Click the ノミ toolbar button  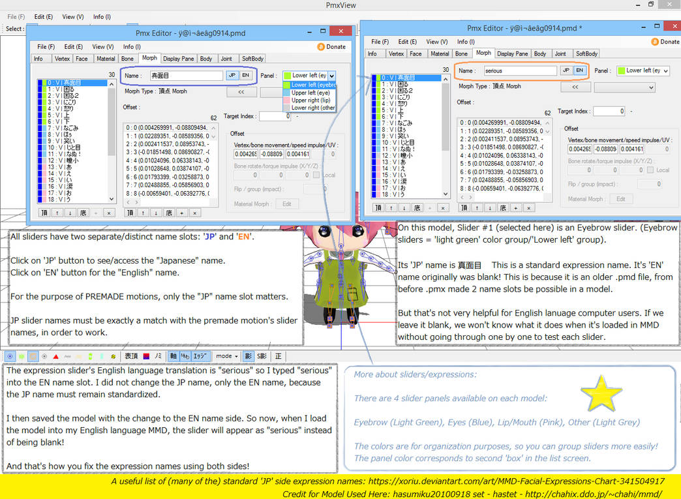coord(158,356)
